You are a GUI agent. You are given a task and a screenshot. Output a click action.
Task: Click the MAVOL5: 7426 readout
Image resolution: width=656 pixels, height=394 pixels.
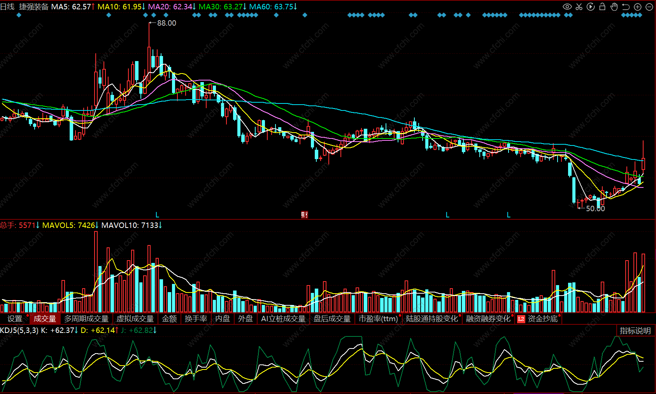(x=70, y=225)
